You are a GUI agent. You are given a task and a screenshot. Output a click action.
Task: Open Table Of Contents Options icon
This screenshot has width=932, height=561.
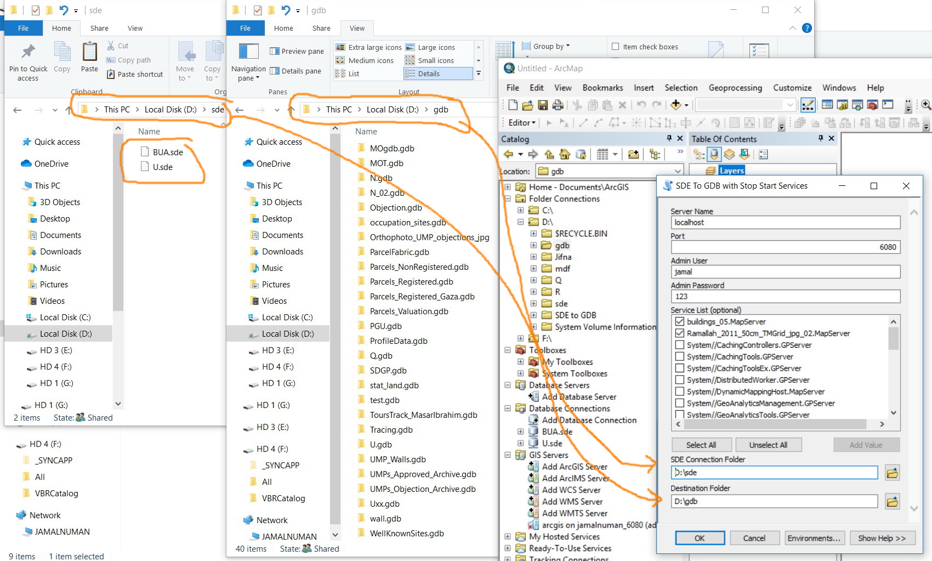(763, 155)
